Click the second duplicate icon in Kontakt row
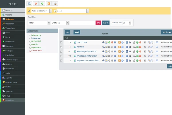Viewport: 172px width, 115px height. point(152,47)
